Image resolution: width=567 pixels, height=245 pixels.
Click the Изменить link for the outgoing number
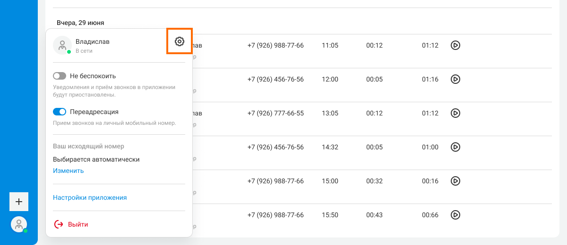point(69,171)
